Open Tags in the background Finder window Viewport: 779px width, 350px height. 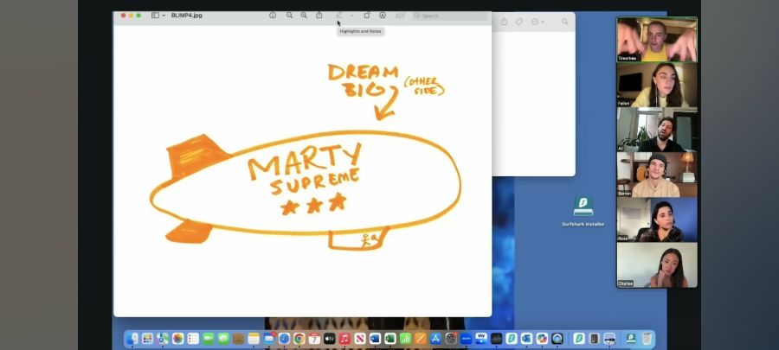pyautogui.click(x=518, y=22)
